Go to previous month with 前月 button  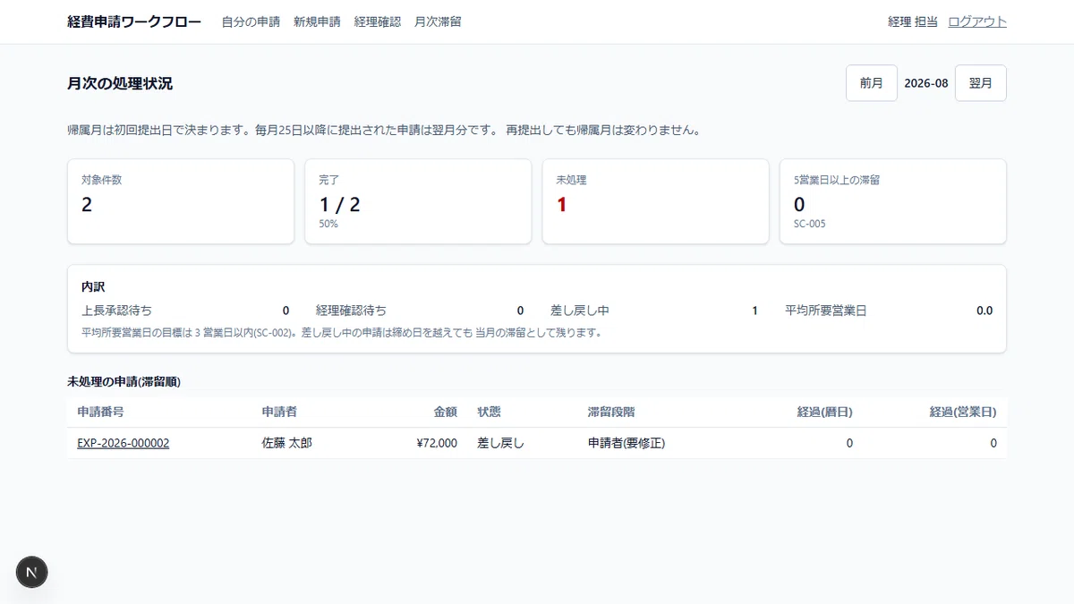tap(872, 83)
